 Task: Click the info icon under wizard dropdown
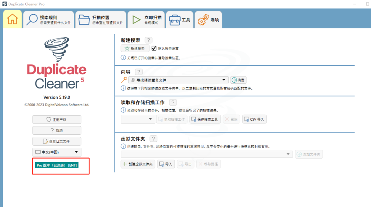pos(123,88)
